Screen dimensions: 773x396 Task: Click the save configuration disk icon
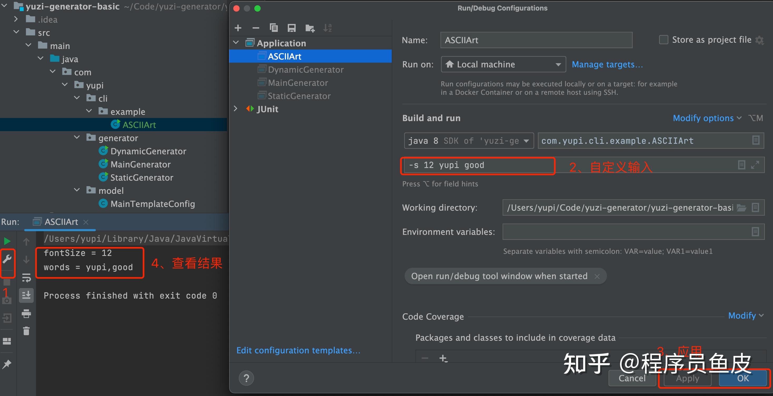(291, 28)
